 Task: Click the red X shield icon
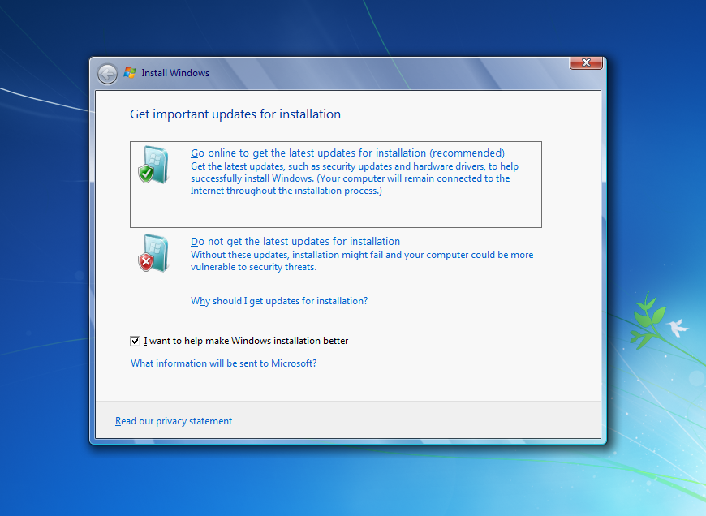point(153,253)
